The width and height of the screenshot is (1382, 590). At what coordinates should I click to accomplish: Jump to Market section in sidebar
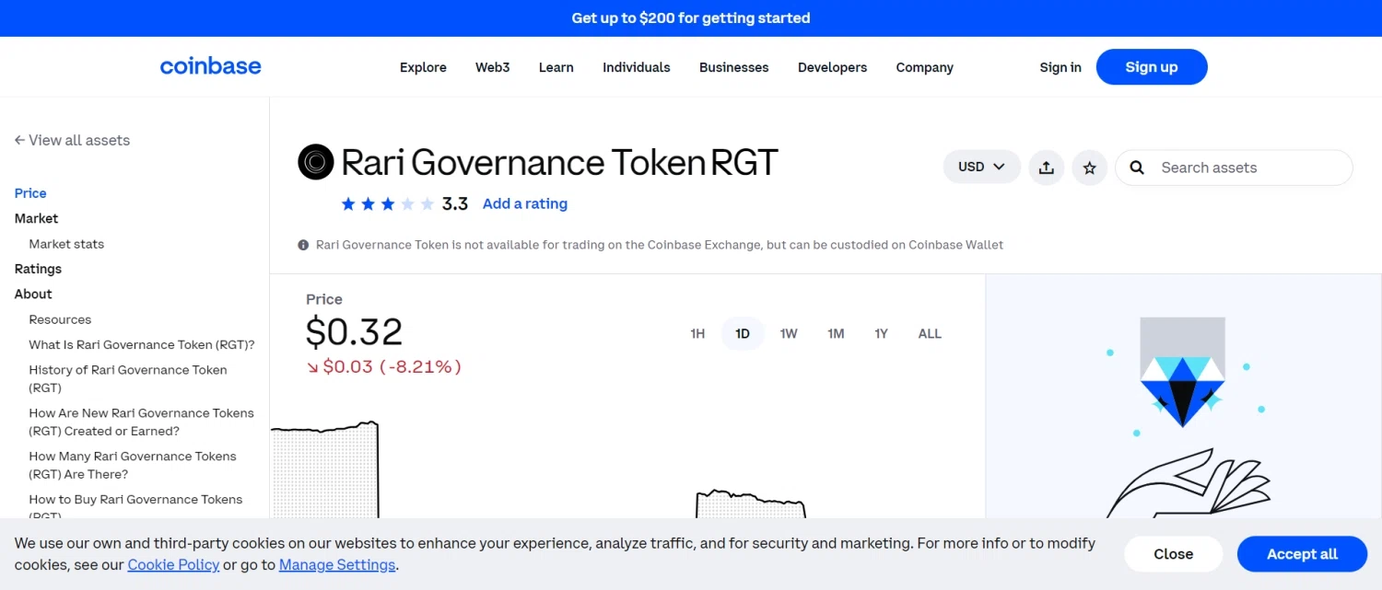click(x=36, y=218)
